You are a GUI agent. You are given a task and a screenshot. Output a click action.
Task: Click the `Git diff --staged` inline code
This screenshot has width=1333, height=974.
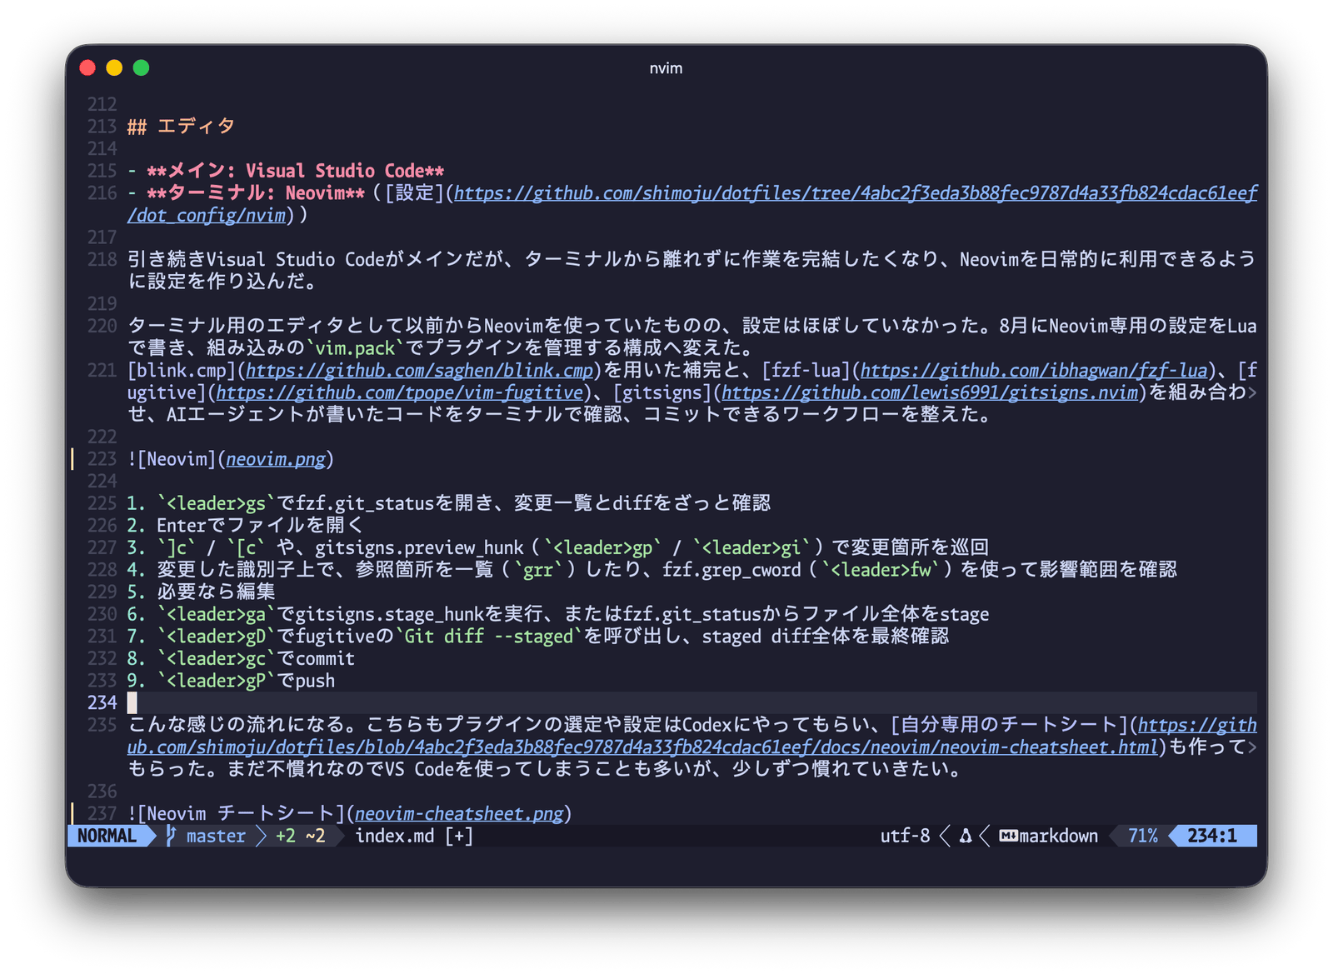coord(489,637)
